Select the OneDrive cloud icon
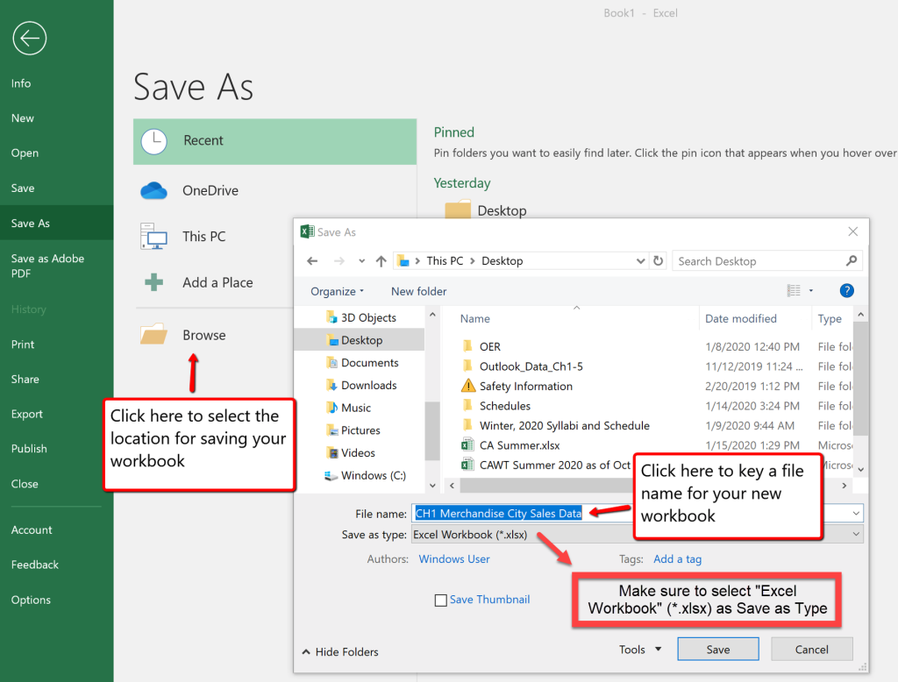The width and height of the screenshot is (898, 682). [153, 190]
